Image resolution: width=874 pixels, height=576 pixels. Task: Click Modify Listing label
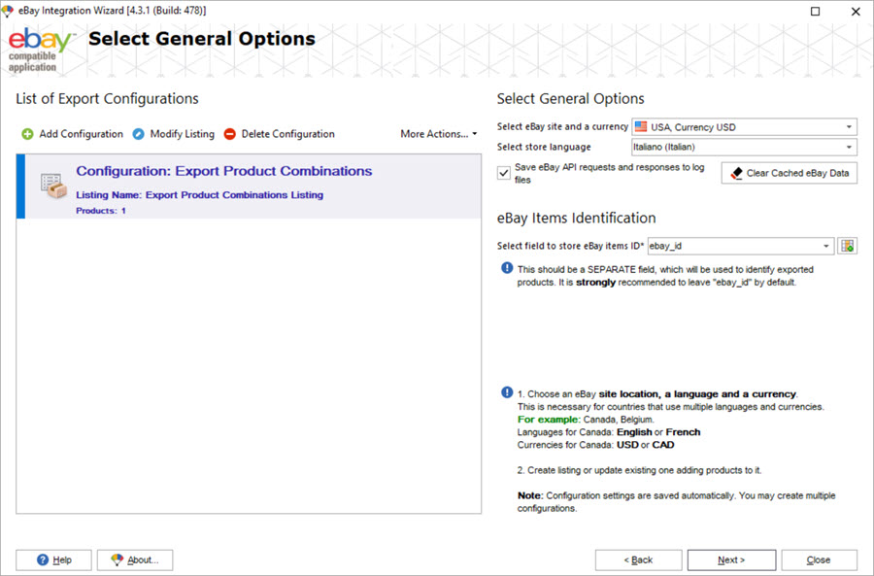tap(182, 134)
